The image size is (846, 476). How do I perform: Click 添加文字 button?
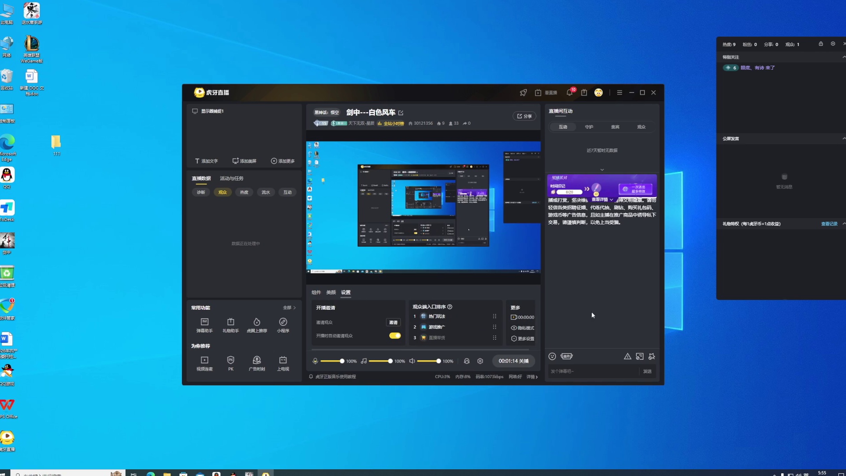206,161
